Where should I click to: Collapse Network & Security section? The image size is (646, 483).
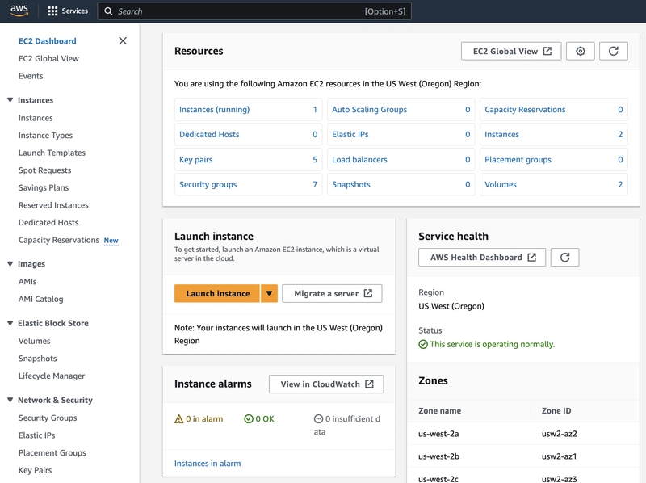(x=10, y=400)
